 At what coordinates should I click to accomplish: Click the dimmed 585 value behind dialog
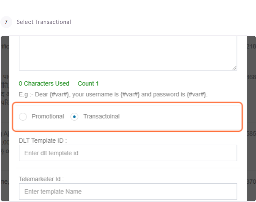tap(251, 134)
